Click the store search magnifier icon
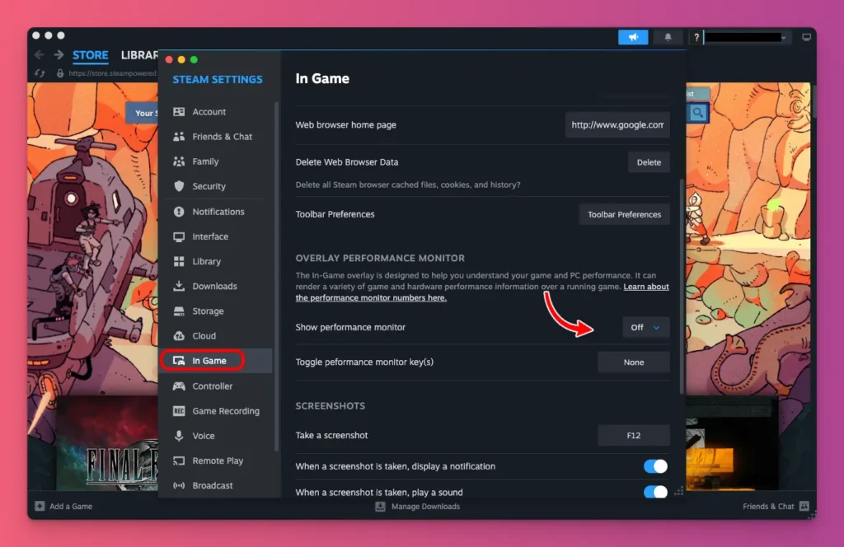The width and height of the screenshot is (844, 547). (698, 113)
